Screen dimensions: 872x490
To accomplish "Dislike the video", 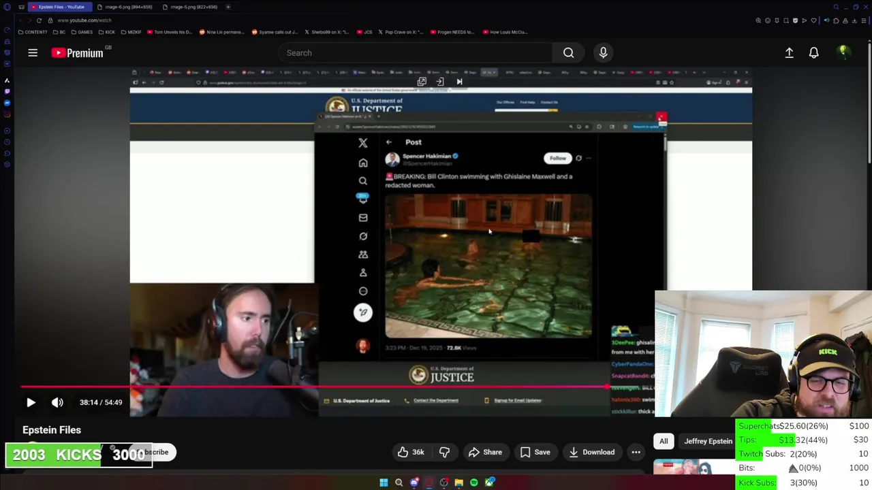I will (444, 452).
